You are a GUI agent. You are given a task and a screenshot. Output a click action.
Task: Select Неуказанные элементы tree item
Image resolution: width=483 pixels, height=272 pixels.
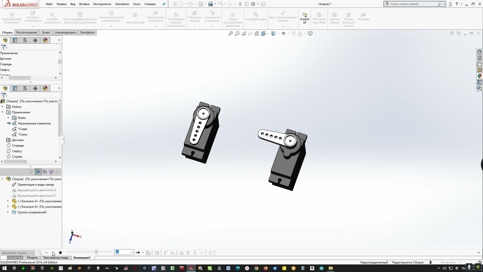tap(34, 124)
